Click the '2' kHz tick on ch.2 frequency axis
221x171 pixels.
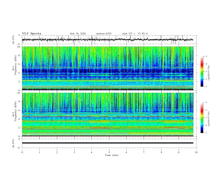pyautogui.click(x=20, y=128)
